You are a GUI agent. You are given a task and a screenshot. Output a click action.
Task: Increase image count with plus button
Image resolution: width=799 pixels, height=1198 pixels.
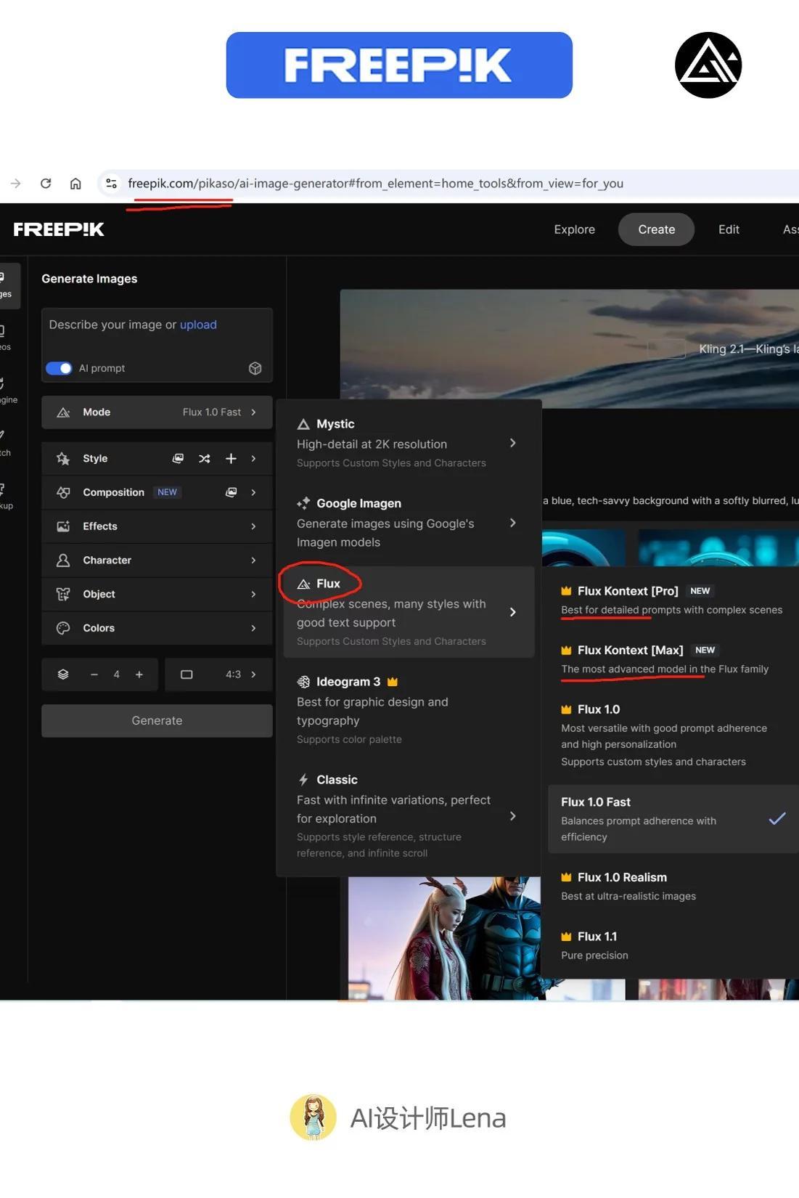139,675
